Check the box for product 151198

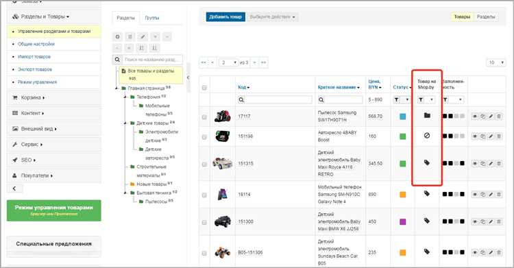click(x=204, y=137)
